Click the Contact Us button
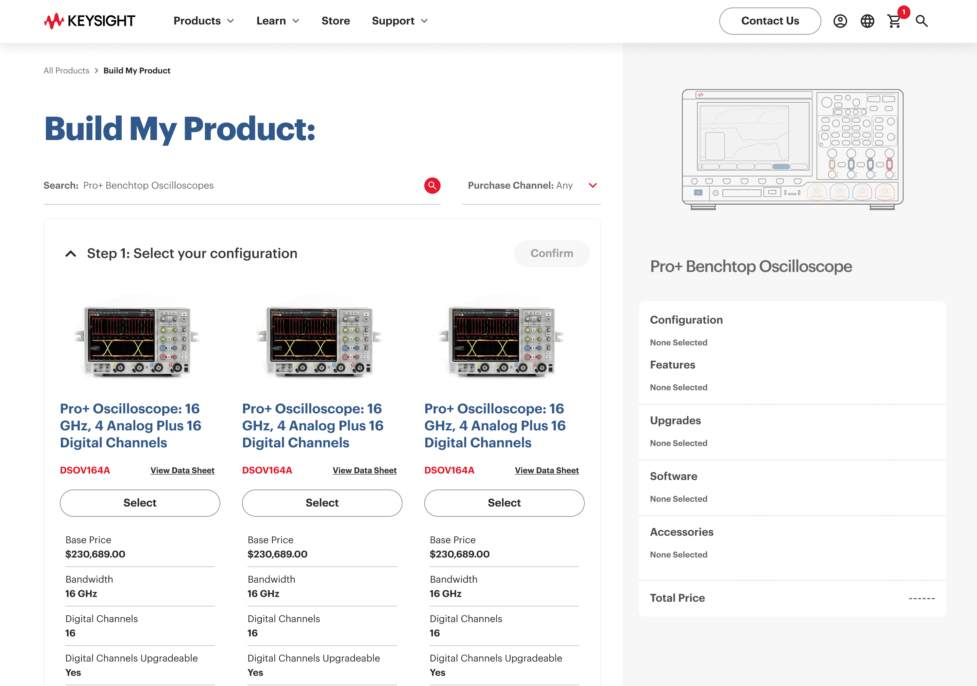The width and height of the screenshot is (977, 686). (770, 21)
